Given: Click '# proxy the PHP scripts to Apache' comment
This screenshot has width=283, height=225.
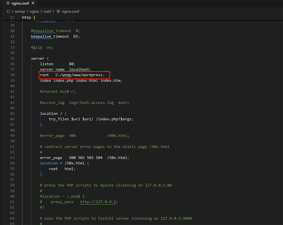Looking at the screenshot, I should 106,185.
